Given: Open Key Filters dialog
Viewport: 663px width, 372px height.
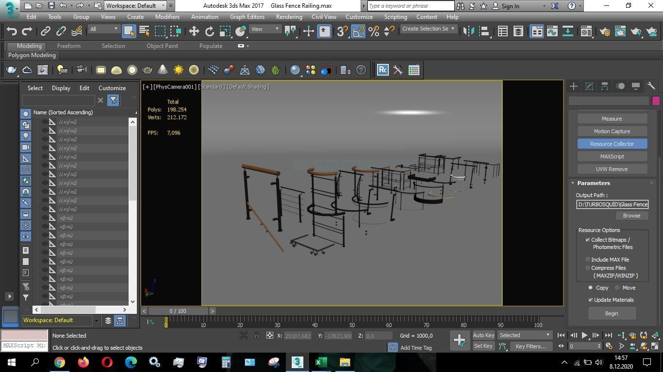Looking at the screenshot, I should (531, 346).
